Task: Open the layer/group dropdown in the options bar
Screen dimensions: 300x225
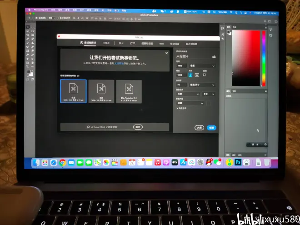Action: click(51, 18)
